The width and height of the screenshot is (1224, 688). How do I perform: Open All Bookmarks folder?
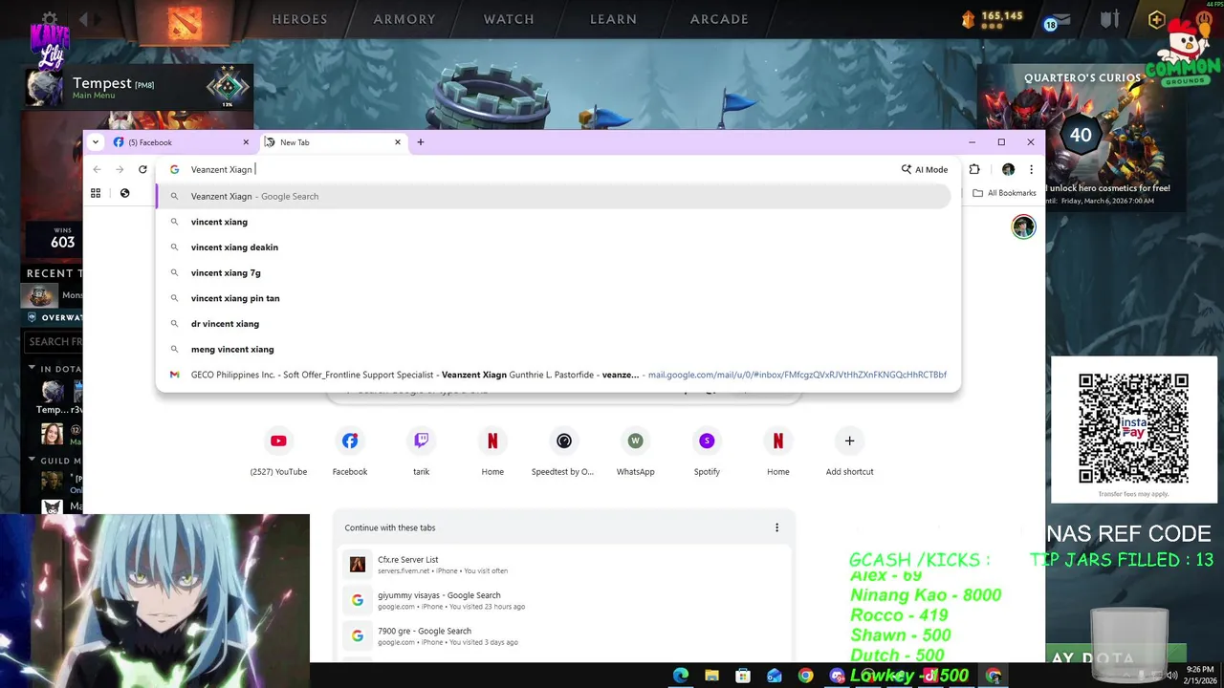1004,193
